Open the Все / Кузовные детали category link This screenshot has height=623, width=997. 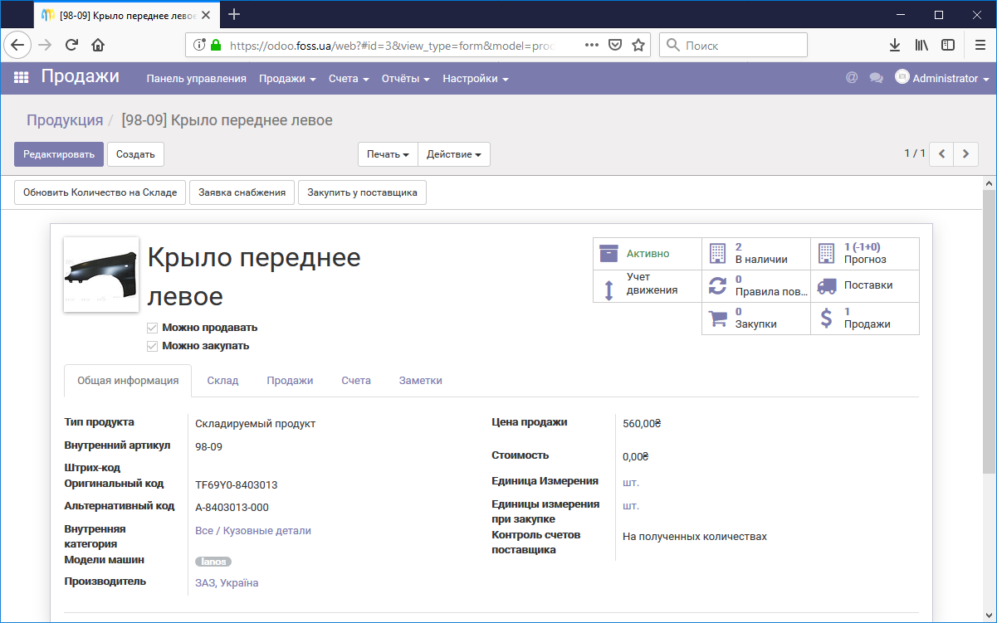pyautogui.click(x=253, y=531)
